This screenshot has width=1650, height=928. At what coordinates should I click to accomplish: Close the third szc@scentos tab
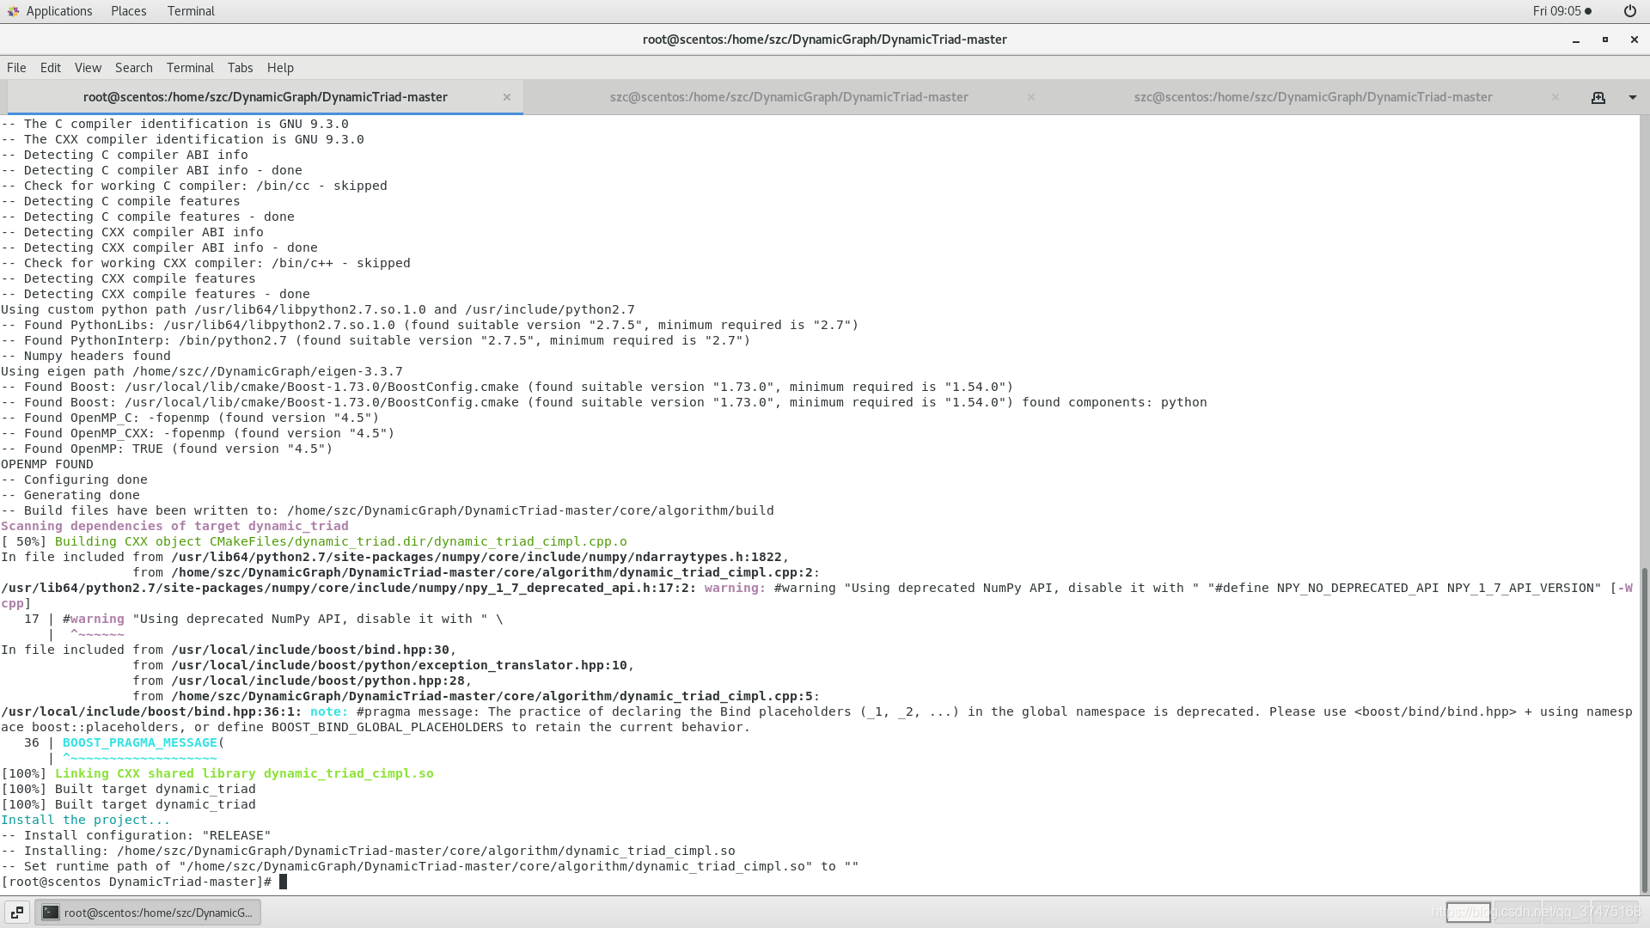click(1555, 97)
